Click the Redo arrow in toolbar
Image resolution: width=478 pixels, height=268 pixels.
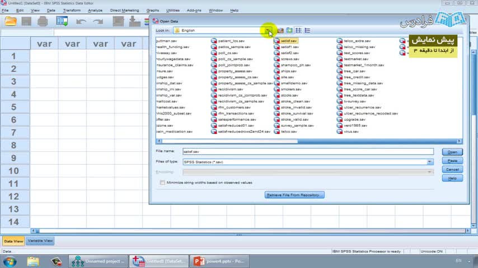(98, 22)
